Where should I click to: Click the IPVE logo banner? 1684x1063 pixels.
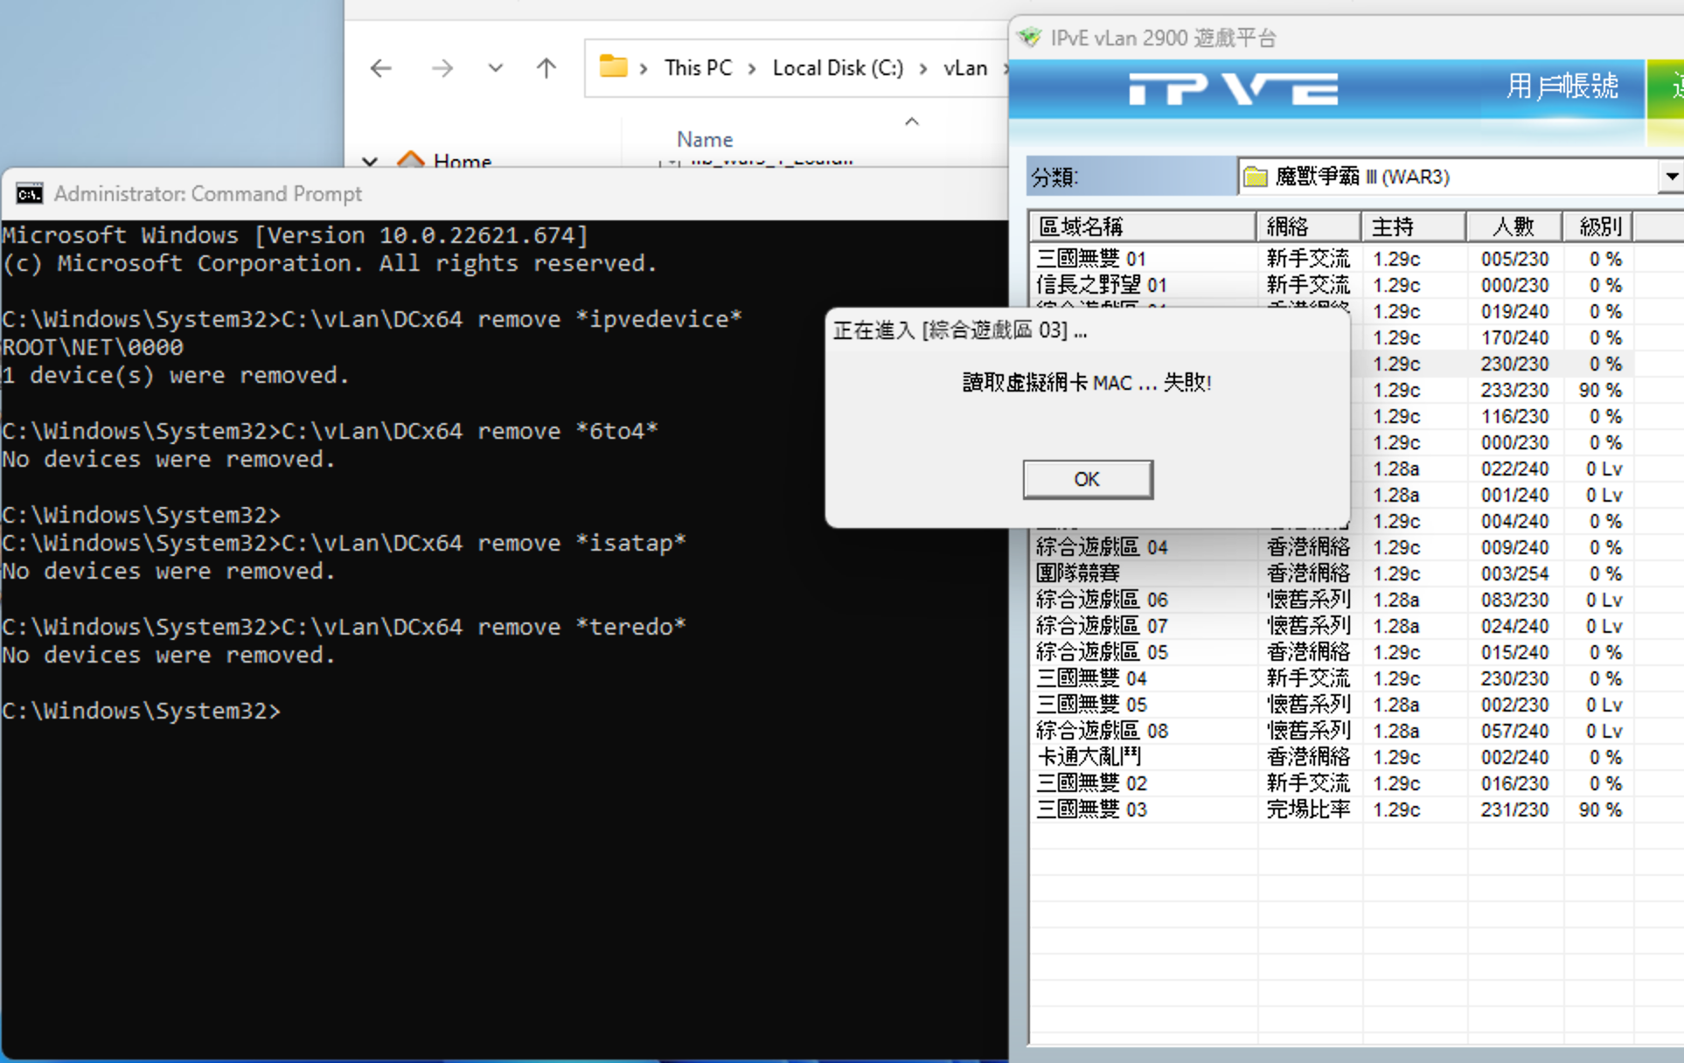point(1233,88)
